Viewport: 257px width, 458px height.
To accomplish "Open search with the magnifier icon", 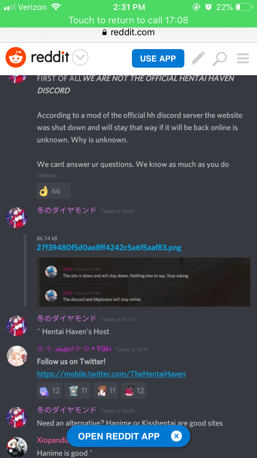I will pos(219,59).
